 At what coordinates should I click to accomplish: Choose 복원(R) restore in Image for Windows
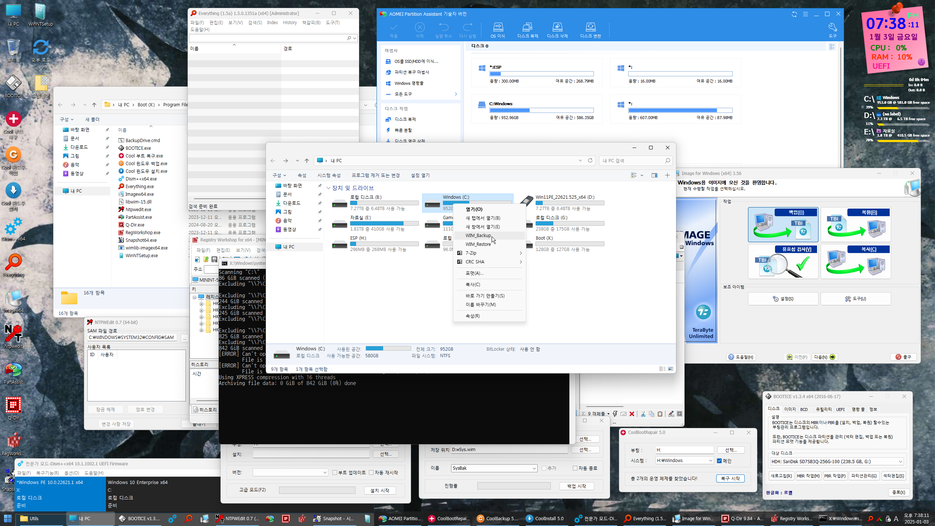(855, 224)
